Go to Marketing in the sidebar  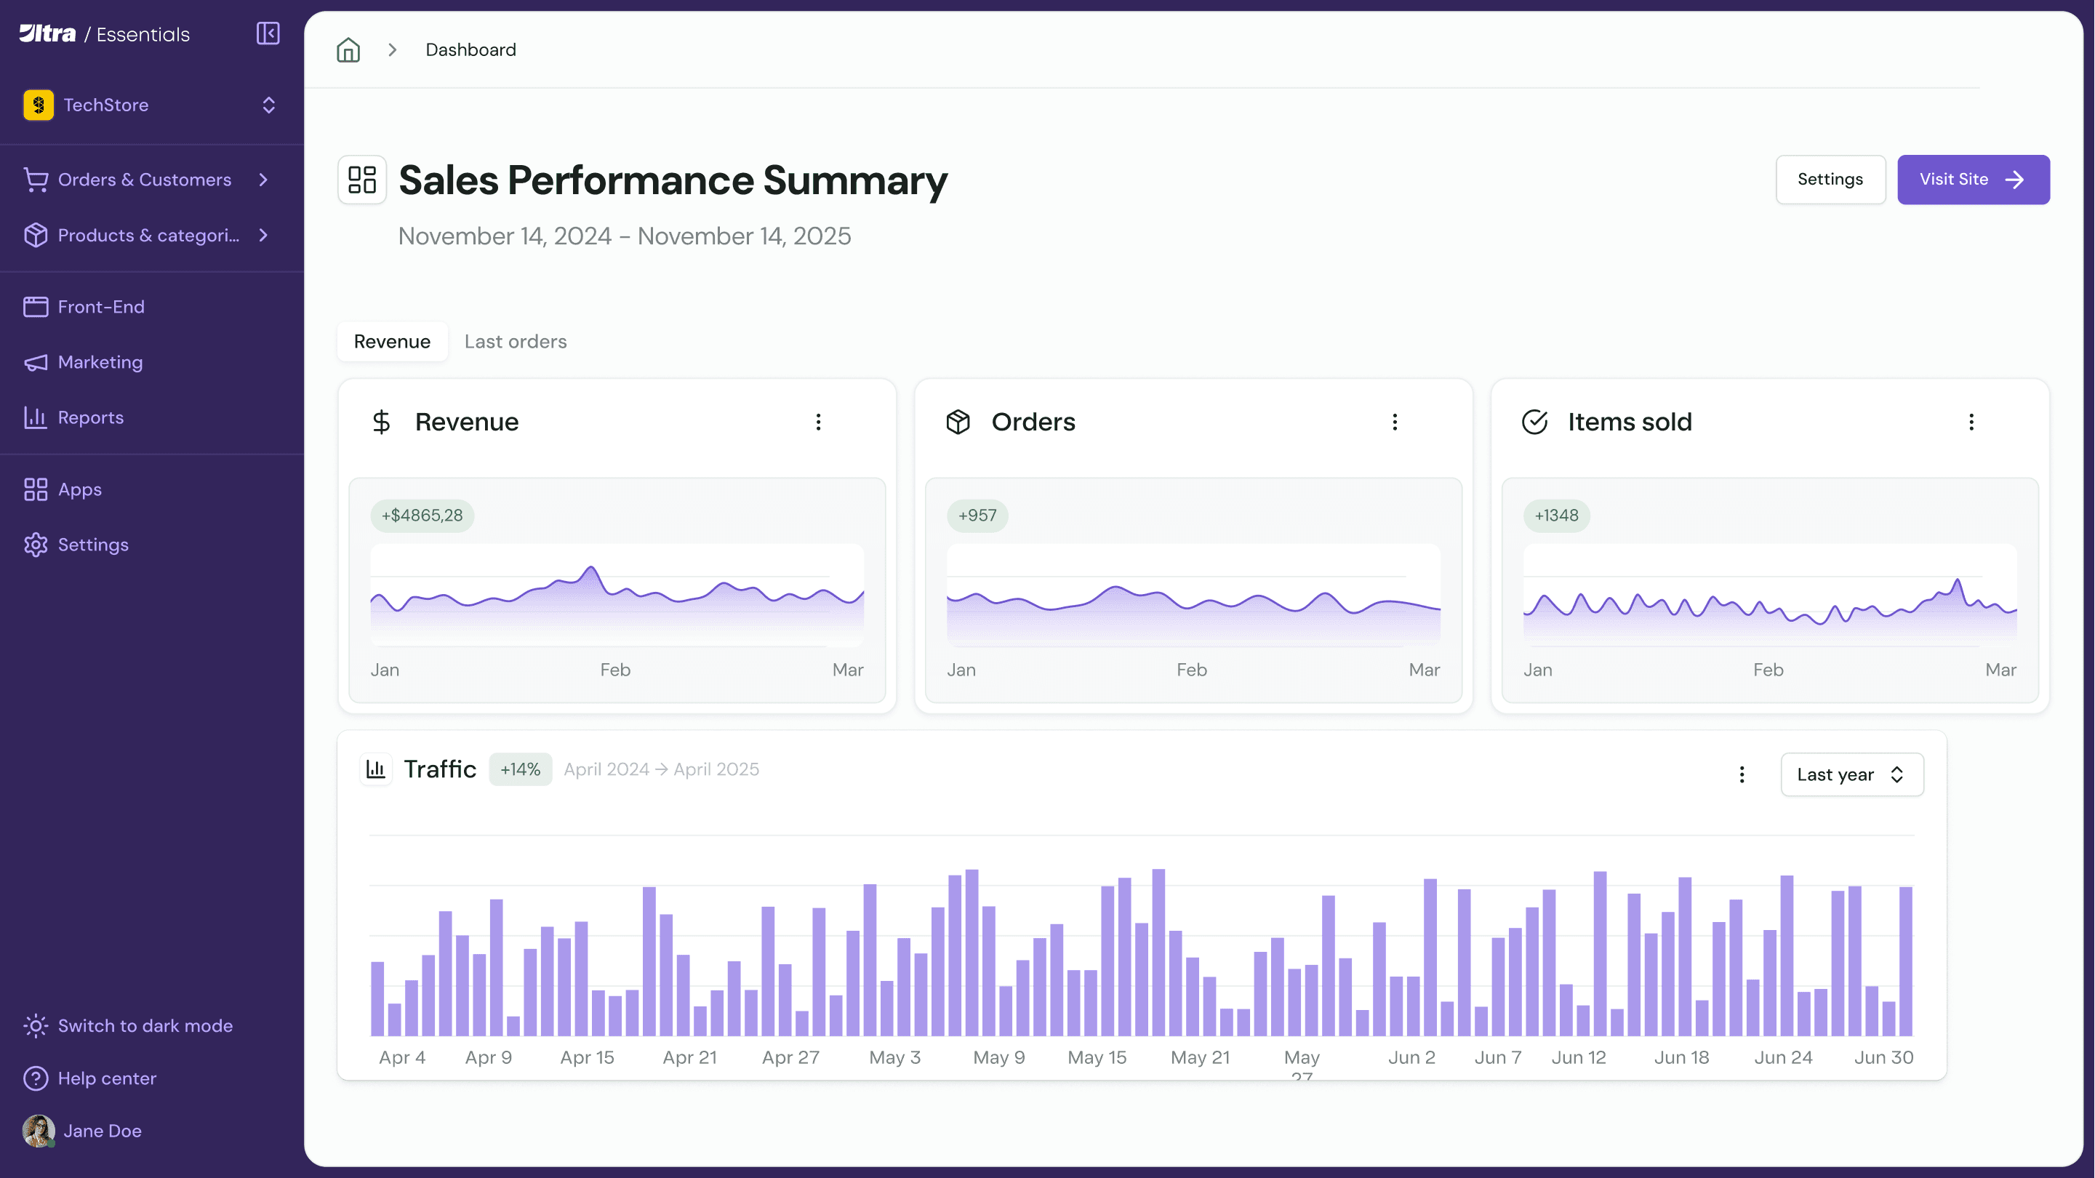(x=100, y=362)
